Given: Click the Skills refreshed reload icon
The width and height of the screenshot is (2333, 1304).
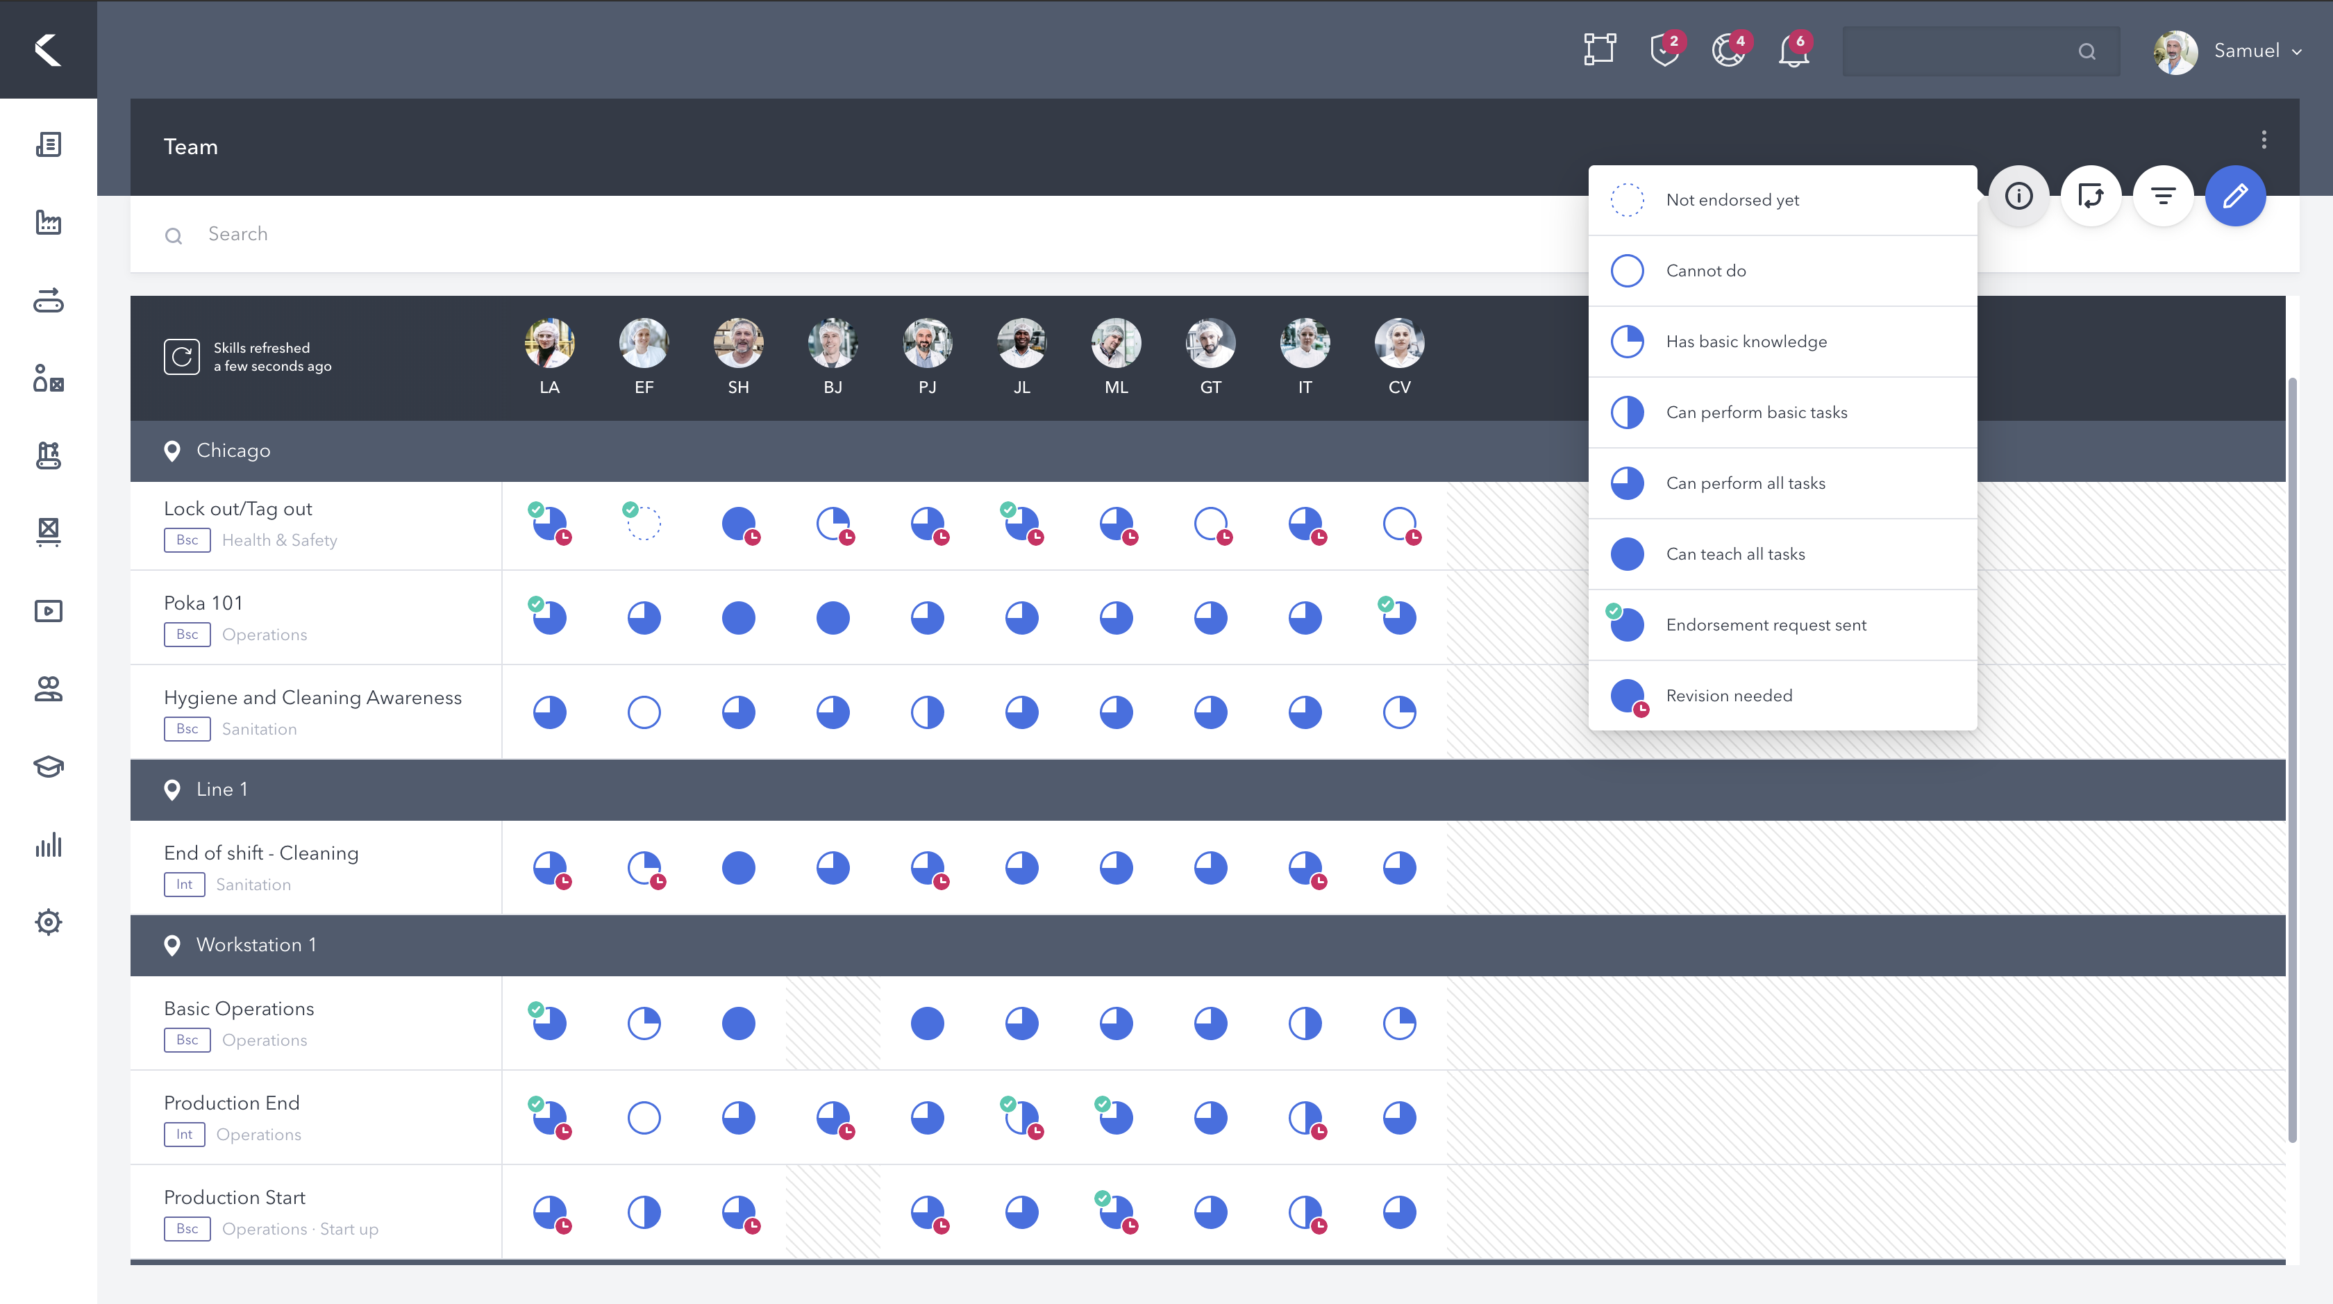Looking at the screenshot, I should click(x=181, y=357).
